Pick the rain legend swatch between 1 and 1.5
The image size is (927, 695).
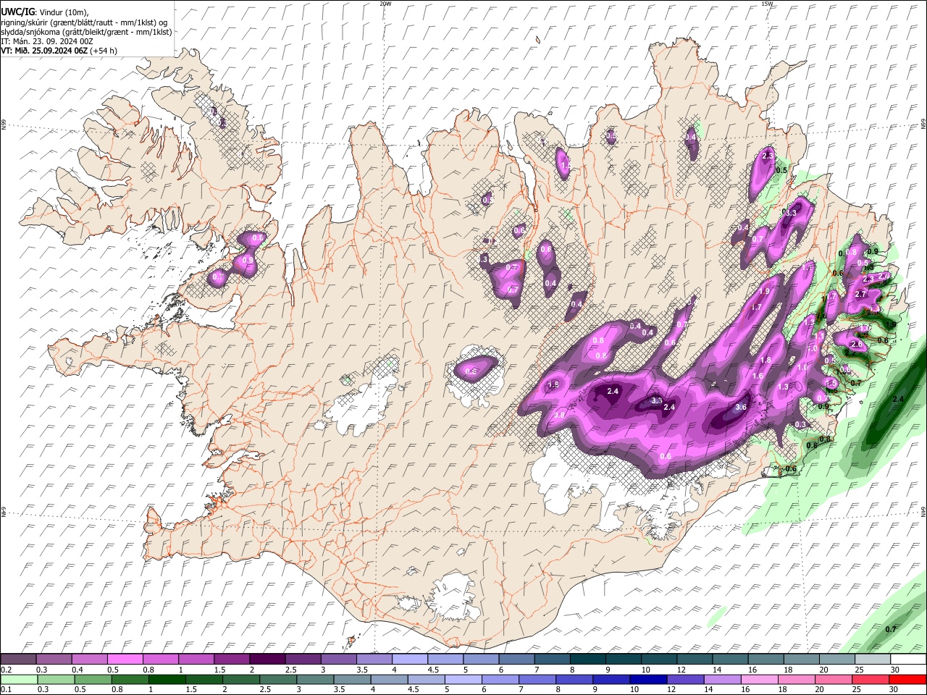(x=167, y=680)
